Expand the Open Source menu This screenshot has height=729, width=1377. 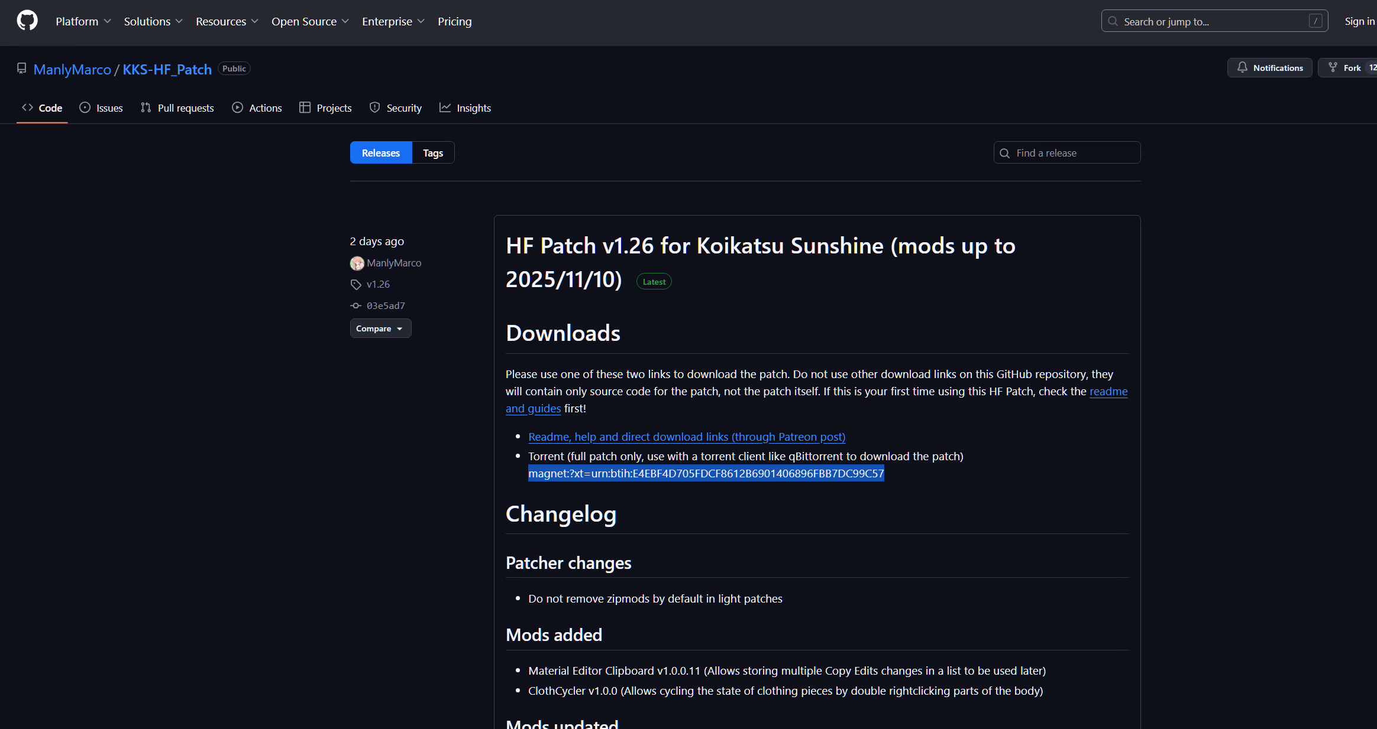309,21
